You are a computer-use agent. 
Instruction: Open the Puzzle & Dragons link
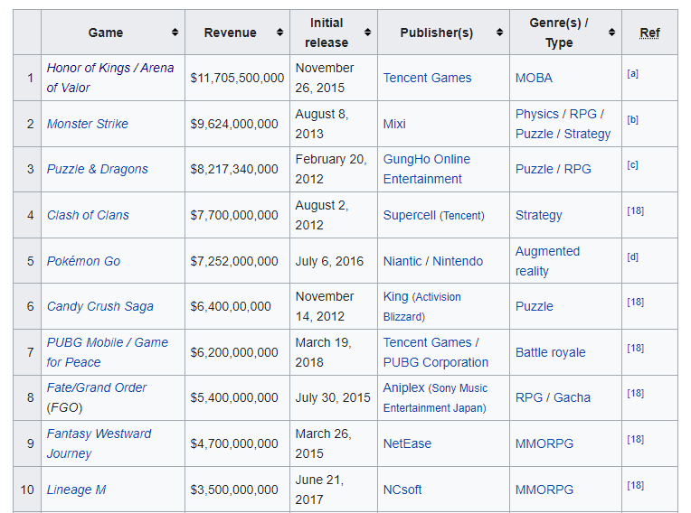point(98,169)
